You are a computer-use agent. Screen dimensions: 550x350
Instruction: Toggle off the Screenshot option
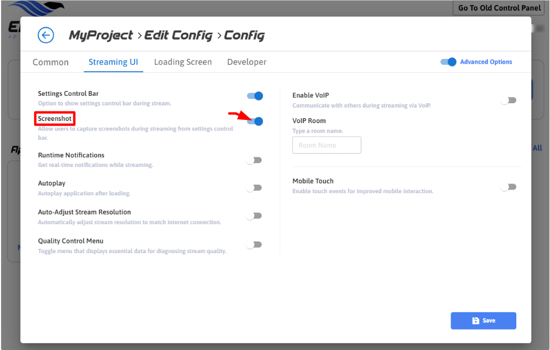point(255,121)
